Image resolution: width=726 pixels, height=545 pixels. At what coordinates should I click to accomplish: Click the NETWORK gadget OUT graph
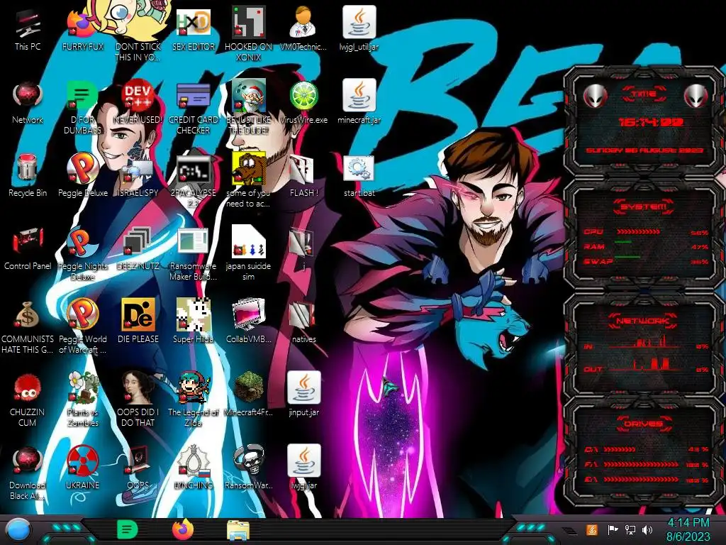point(646,364)
